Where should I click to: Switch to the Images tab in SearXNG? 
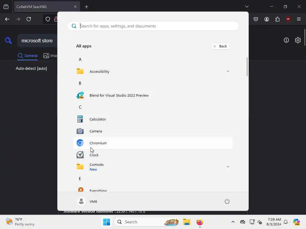point(50,56)
